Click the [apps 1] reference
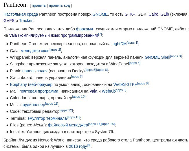The image size is (189, 151). point(133,43)
